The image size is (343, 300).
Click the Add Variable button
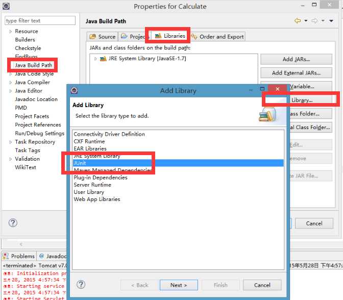[311, 86]
